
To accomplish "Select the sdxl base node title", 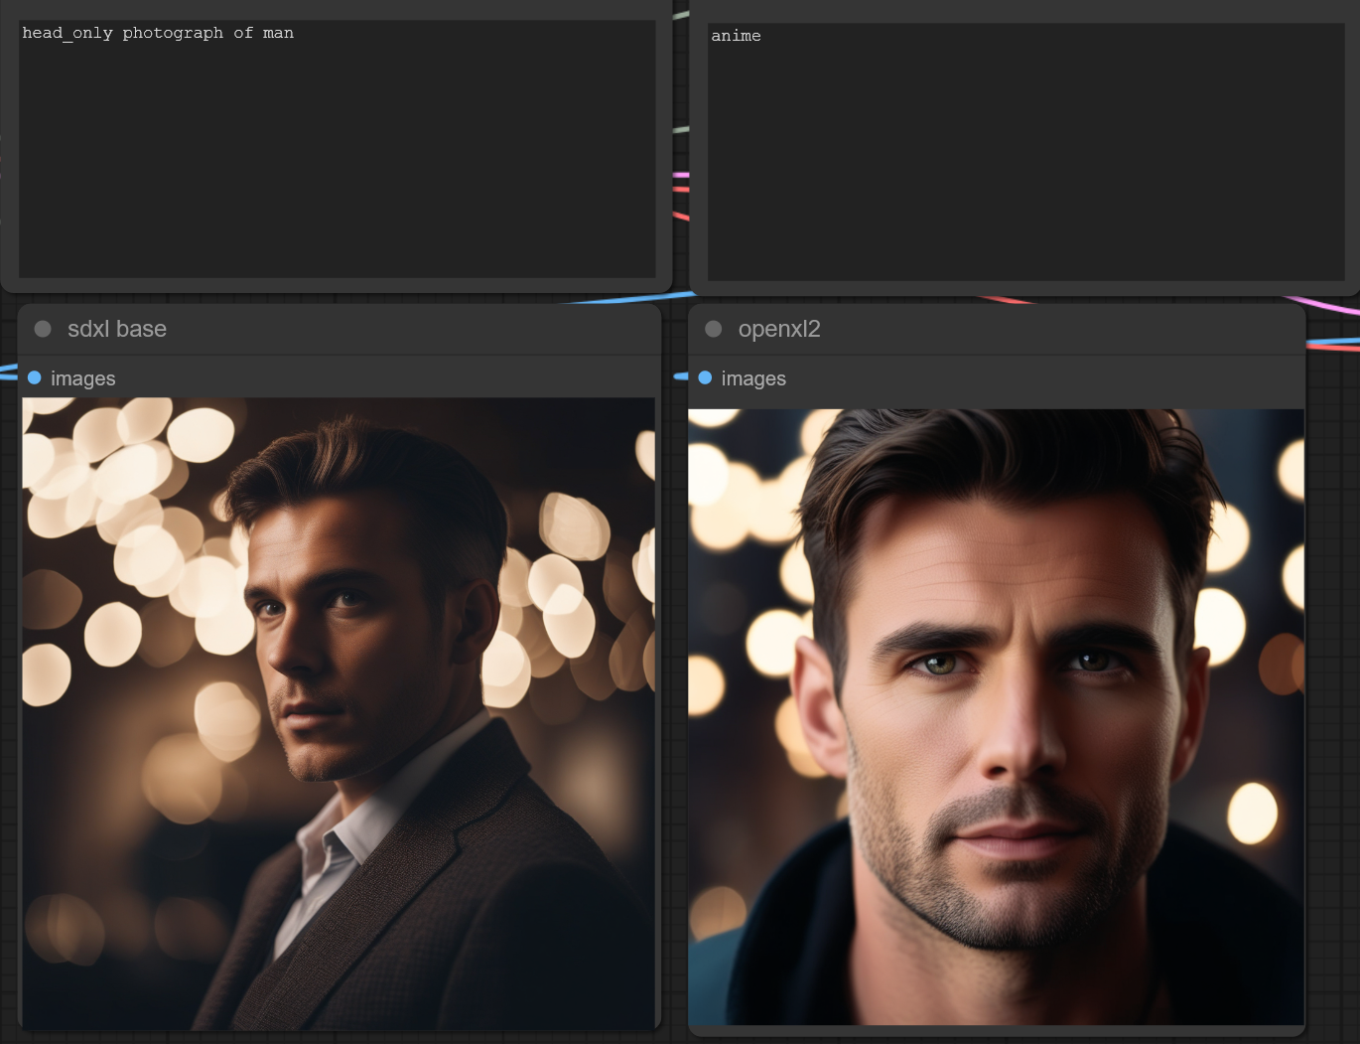I will [x=116, y=329].
